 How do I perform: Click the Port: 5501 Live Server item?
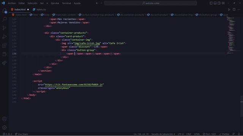pyautogui.click(x=209, y=134)
